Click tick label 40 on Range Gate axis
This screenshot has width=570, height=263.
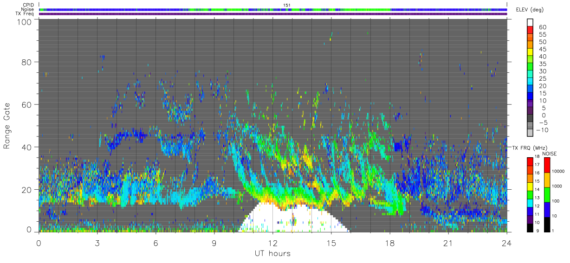tap(27, 147)
